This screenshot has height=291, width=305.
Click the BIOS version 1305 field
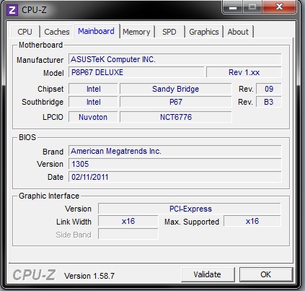click(174, 164)
